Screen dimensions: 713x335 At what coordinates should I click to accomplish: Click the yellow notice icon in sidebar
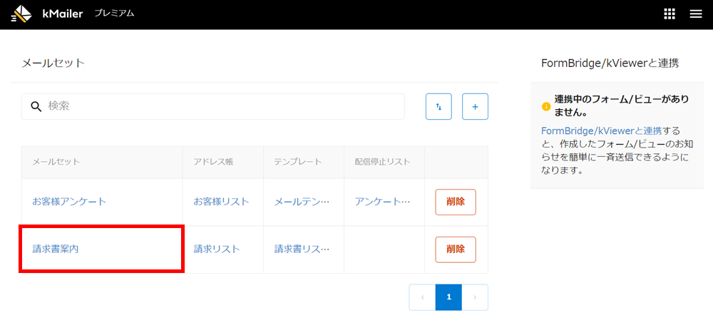546,106
